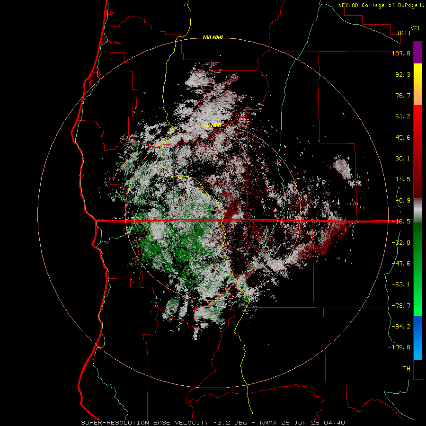Pick the green segment of velocity color bar

point(418,269)
